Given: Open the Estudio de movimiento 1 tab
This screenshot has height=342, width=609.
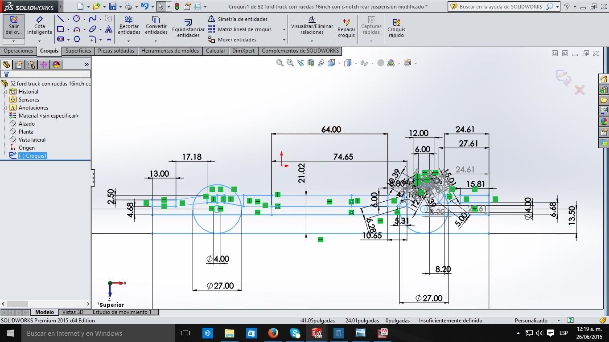Looking at the screenshot, I should coord(122,312).
